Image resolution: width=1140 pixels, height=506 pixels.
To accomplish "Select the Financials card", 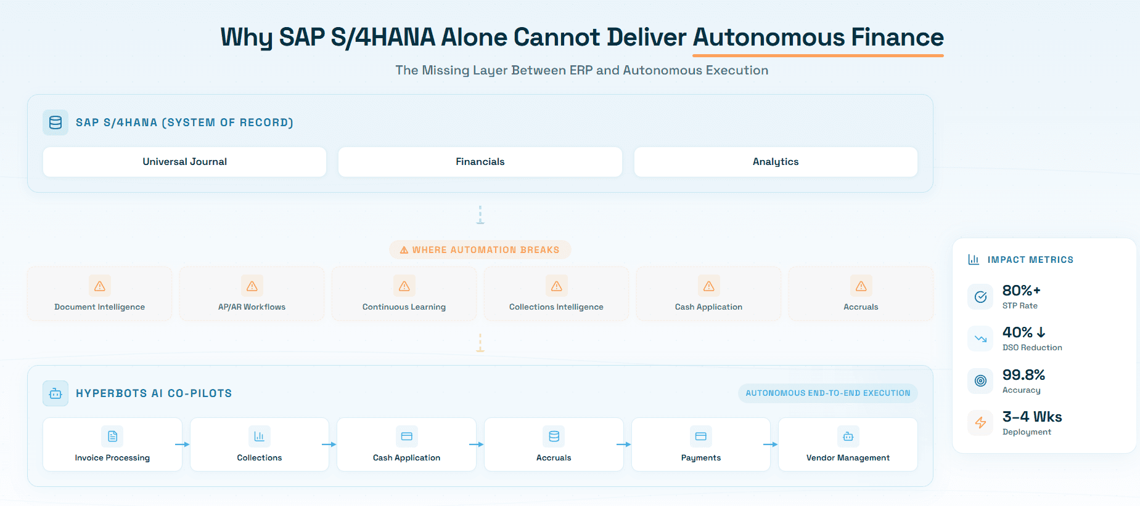I will (480, 162).
